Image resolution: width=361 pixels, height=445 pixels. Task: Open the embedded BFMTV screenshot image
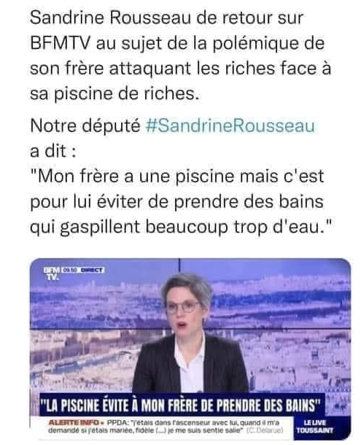[190, 349]
